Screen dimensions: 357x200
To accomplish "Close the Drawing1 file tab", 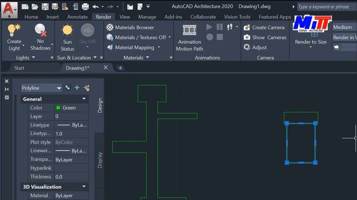I will click(x=105, y=68).
